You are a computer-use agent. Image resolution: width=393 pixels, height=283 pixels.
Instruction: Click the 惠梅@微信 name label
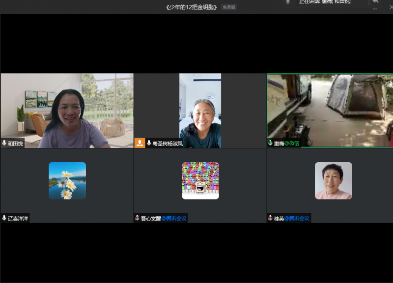[286, 143]
